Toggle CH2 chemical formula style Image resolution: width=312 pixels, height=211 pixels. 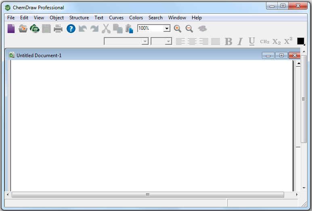coord(265,42)
